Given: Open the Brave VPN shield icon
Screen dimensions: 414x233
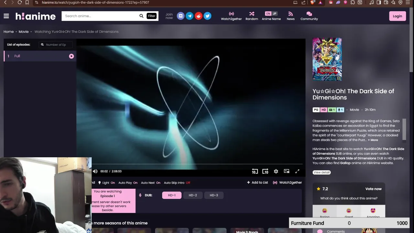Looking at the screenshot, I should point(400,2).
